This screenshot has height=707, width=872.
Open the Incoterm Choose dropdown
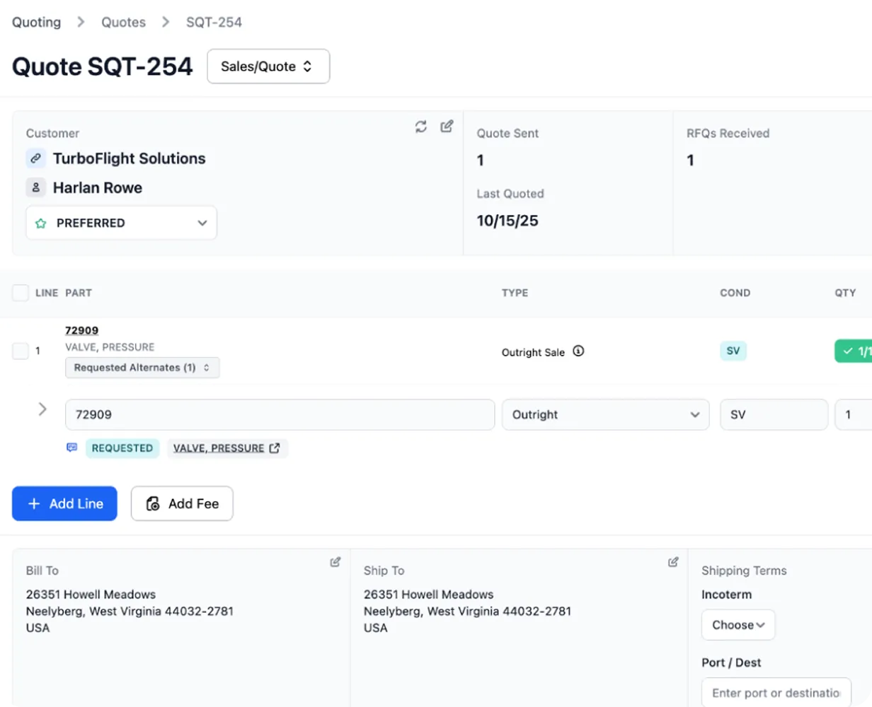(x=738, y=624)
